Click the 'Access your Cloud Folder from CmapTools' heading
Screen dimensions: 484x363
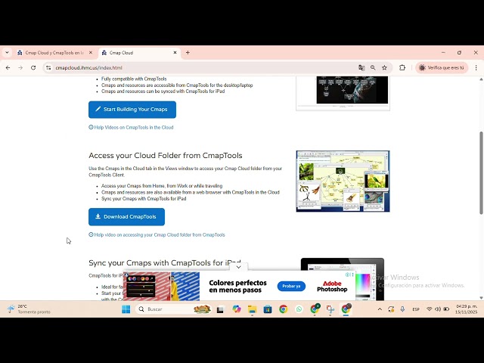(x=166, y=156)
